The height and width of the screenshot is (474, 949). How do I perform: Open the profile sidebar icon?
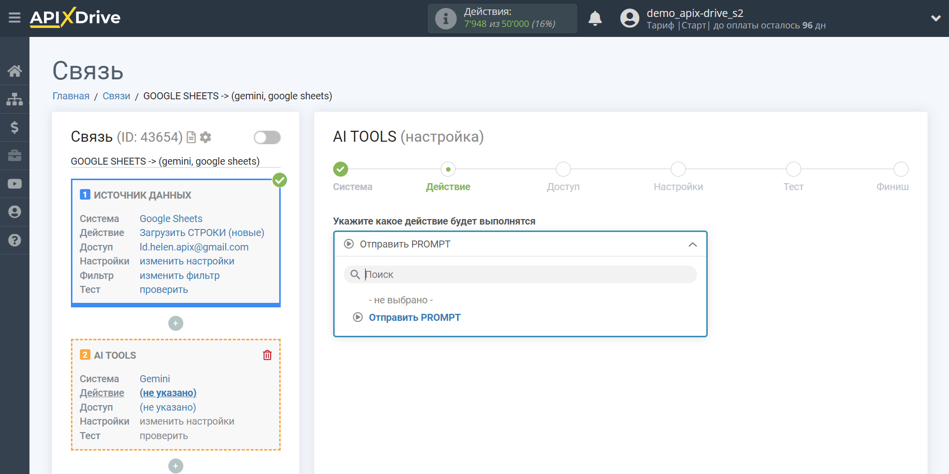pyautogui.click(x=14, y=212)
